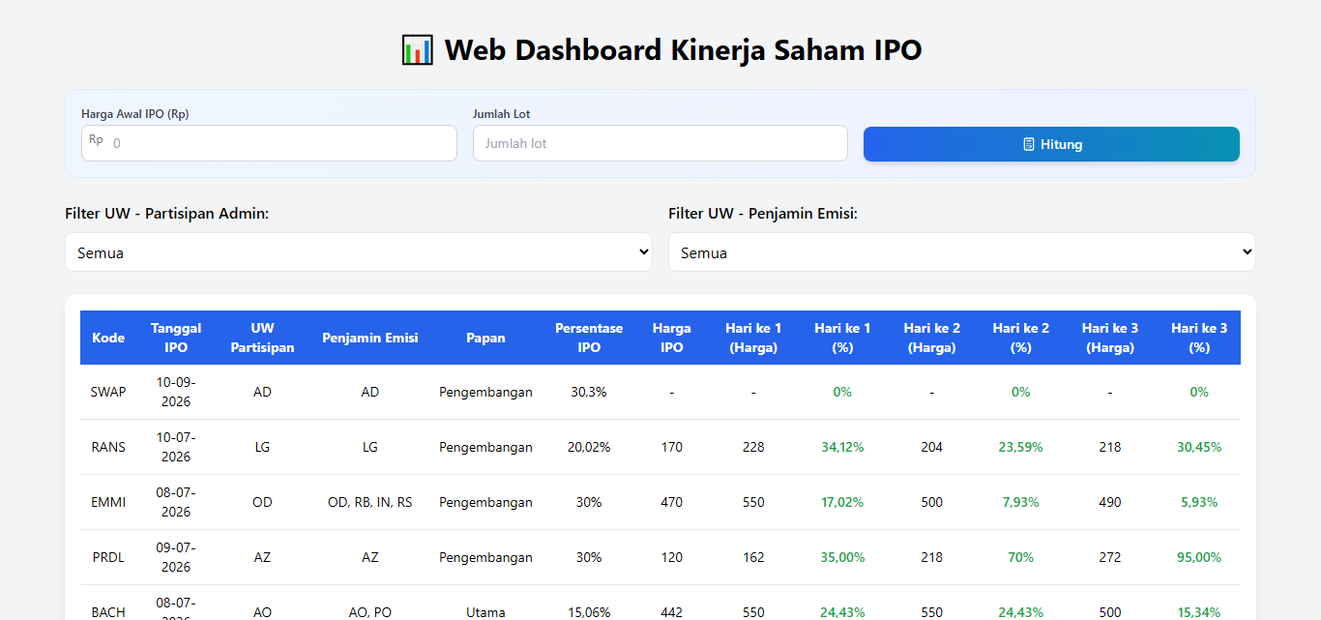Click the Papan column header
Viewport: 1321px width, 620px height.
point(485,338)
